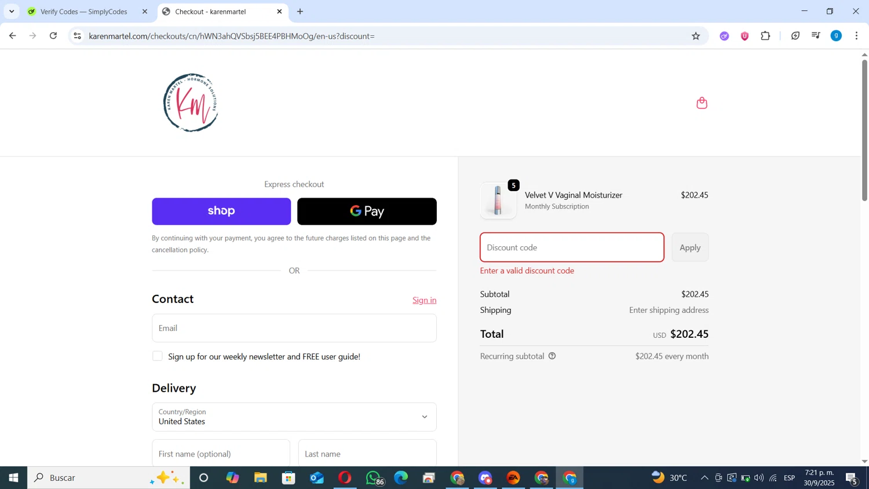Tick the weekly newsletter signup checkbox

click(158, 356)
